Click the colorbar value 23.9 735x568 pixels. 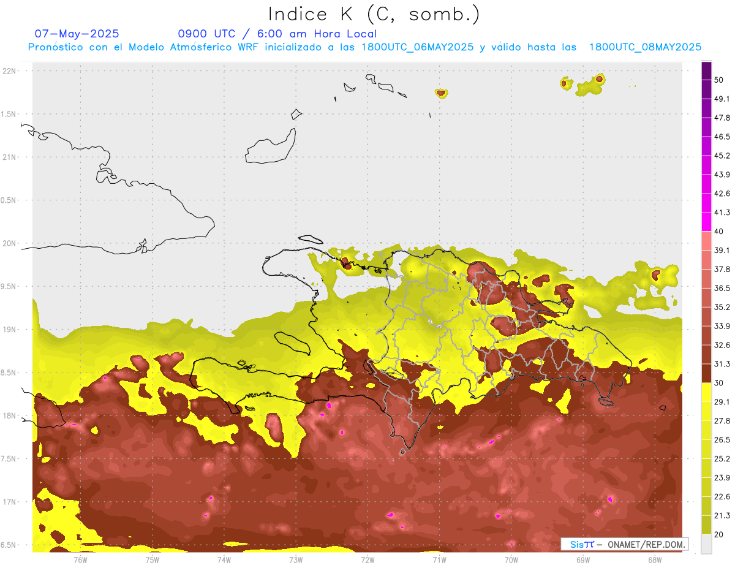pyautogui.click(x=722, y=478)
